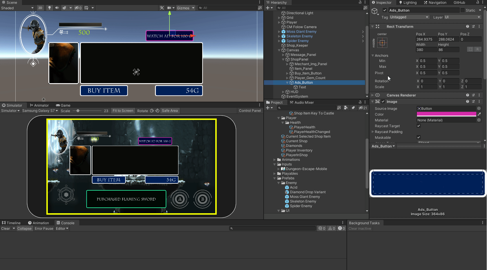The width and height of the screenshot is (487, 270).
Task: Toggle the Static checkbox
Action: point(463,10)
